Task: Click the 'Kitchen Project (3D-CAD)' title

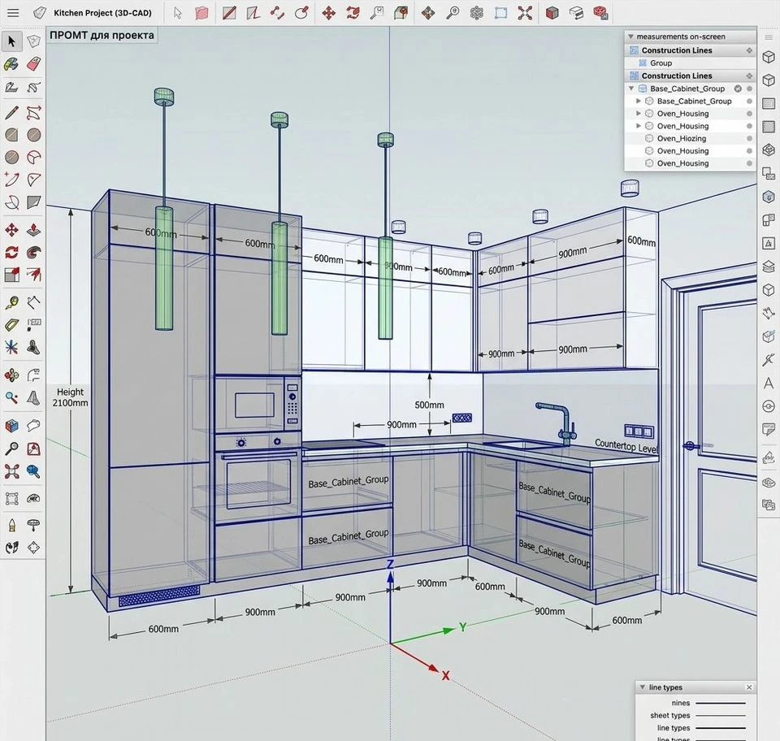Action: coord(102,13)
